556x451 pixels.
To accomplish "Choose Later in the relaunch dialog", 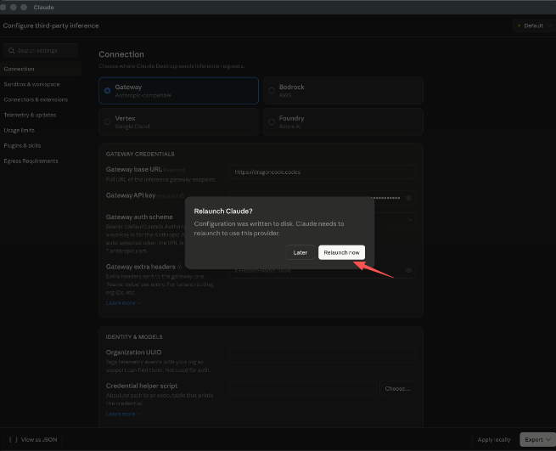I will click(x=300, y=252).
